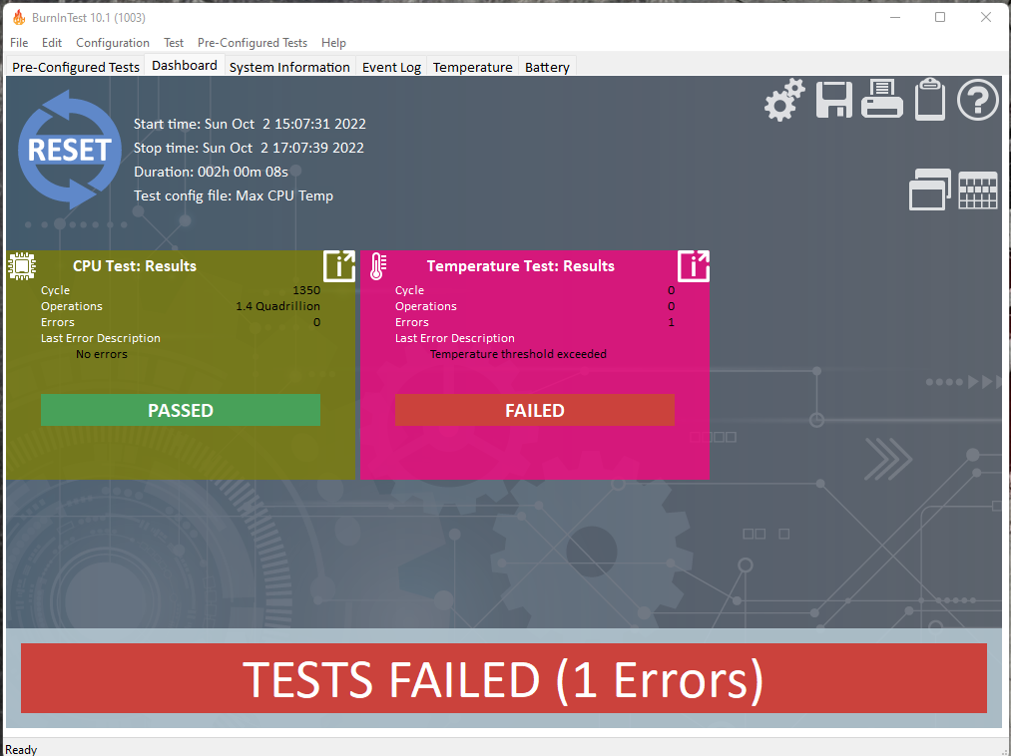Viewport: 1011px width, 756px height.
Task: Print results using printer icon
Action: tap(882, 99)
